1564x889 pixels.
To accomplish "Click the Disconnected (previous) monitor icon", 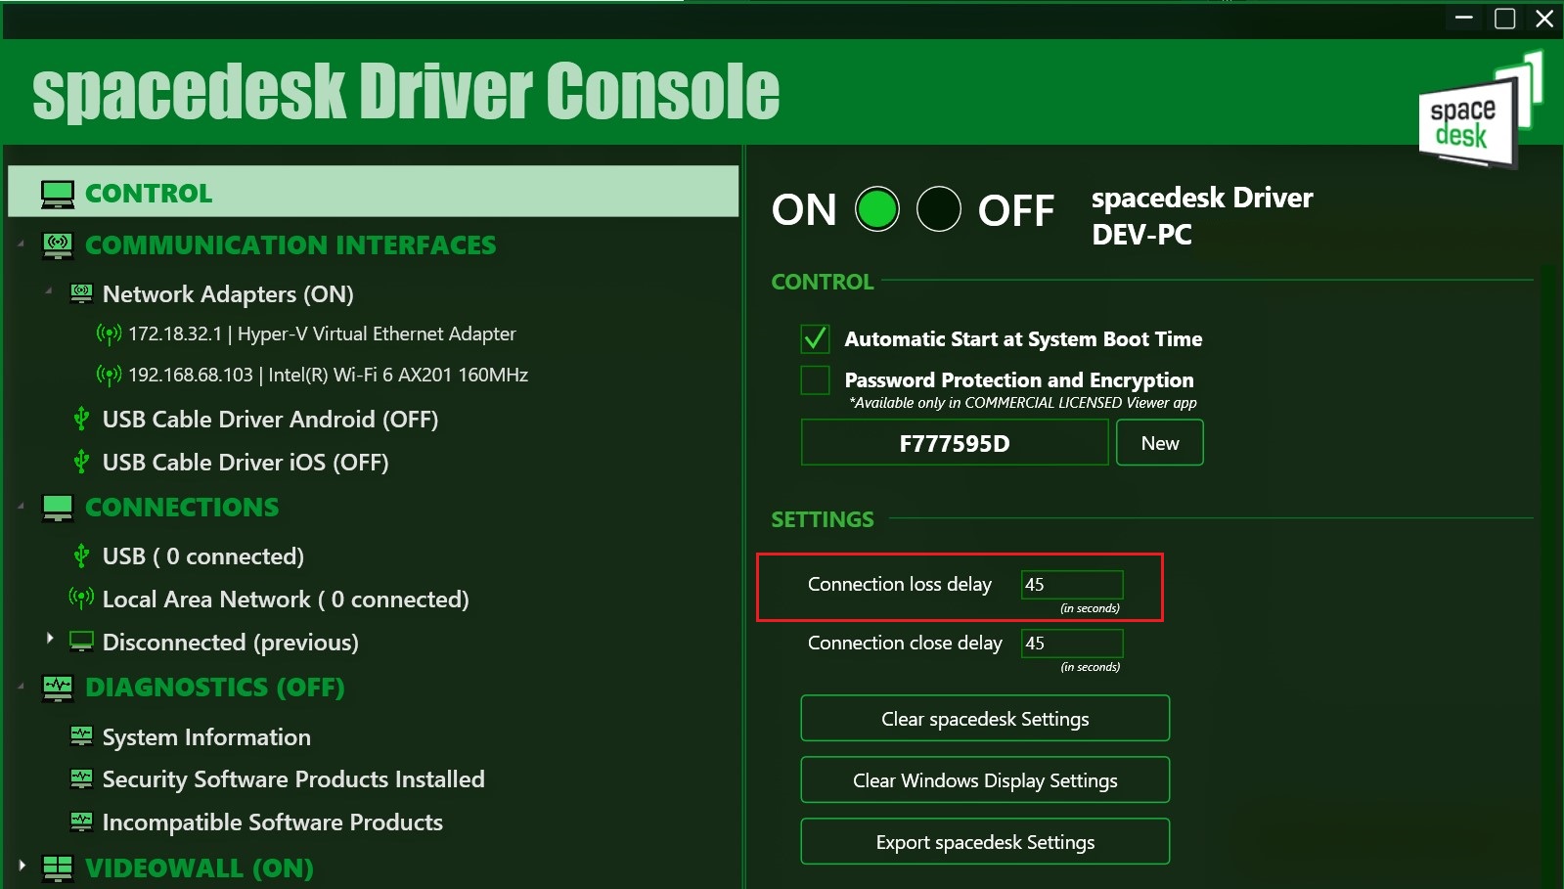I will click(x=82, y=643).
